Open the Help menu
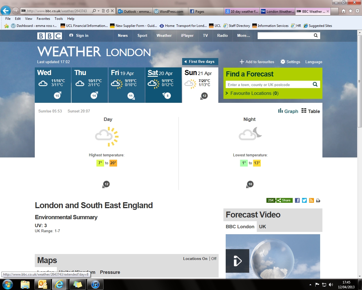 point(71,19)
